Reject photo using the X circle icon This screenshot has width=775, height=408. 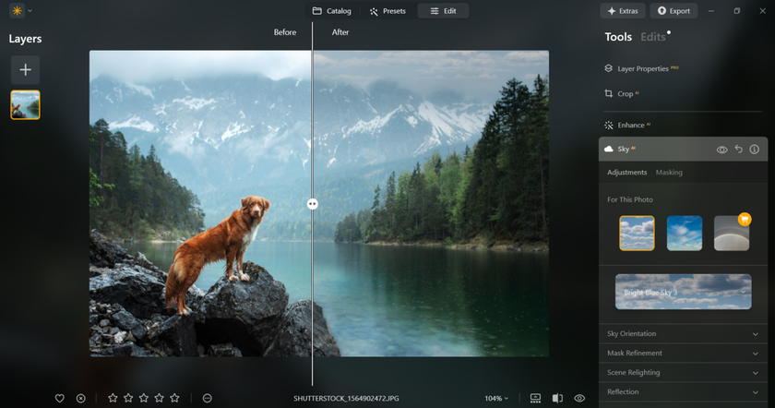[x=81, y=398]
